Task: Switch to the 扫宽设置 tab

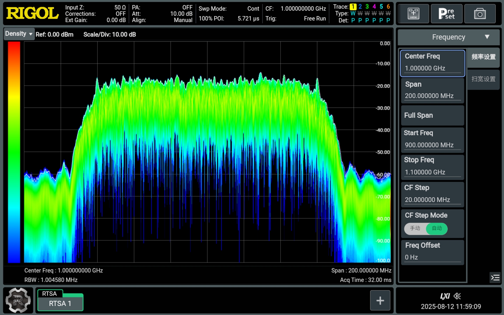Action: pyautogui.click(x=483, y=79)
